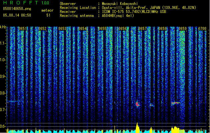Click the 'Receiving Location' label
Image resolution: width=210 pixels, height=133 pixels.
click(x=78, y=8)
